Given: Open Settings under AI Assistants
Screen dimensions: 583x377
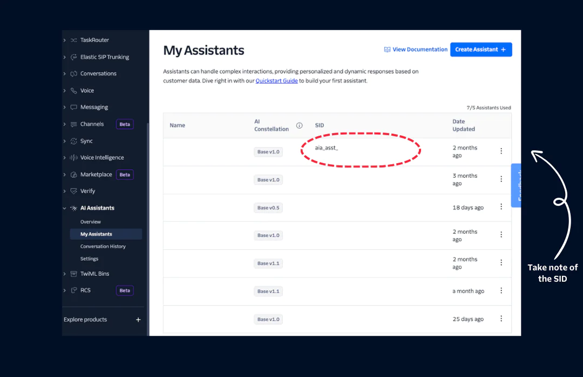Looking at the screenshot, I should point(89,259).
